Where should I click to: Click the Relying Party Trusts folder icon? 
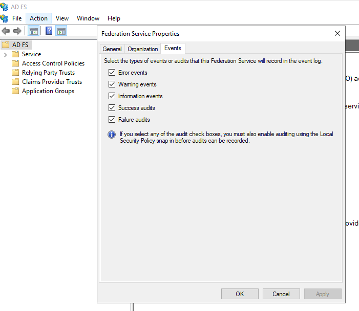click(x=15, y=73)
